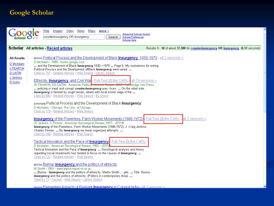Viewport: 274px width, 206px height.
Task: Open Related Articles for the Cited by 132 result
Action: (64, 157)
